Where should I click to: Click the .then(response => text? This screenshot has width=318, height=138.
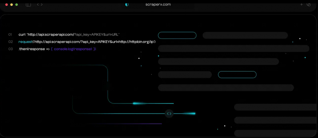coord(34,49)
